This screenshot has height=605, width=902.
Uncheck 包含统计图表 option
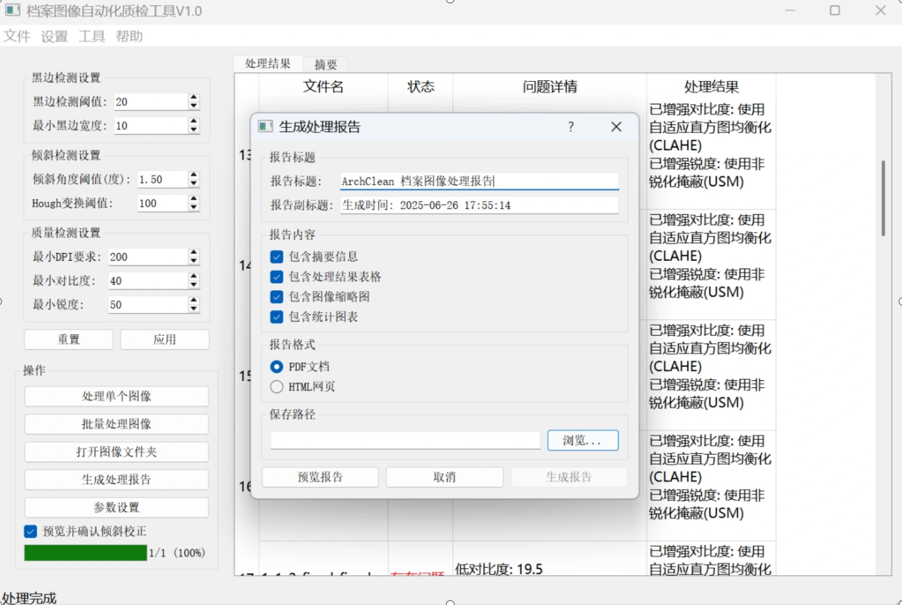coord(277,316)
